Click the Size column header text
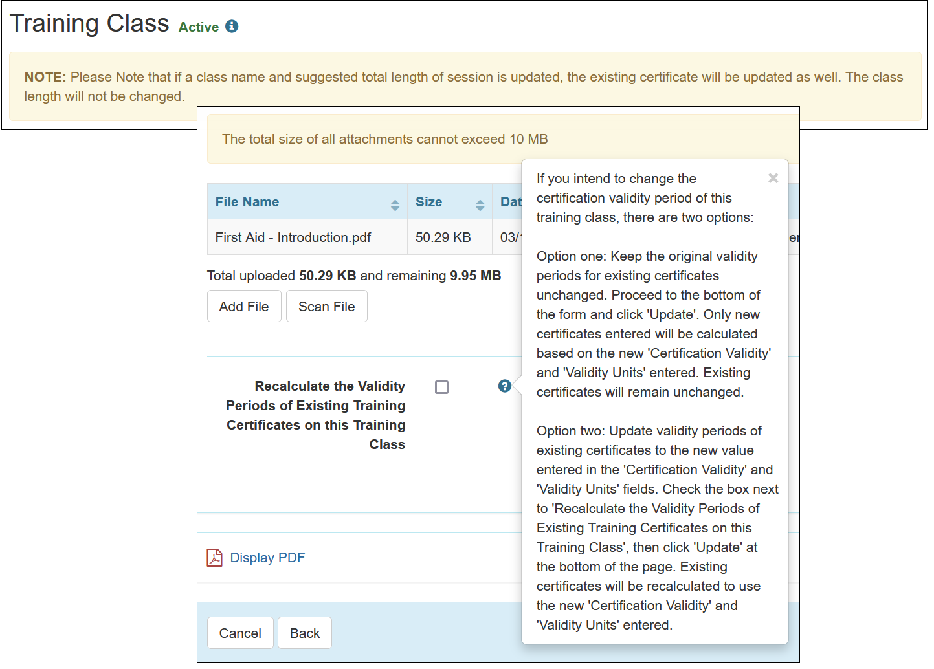This screenshot has width=934, height=669. (x=428, y=202)
